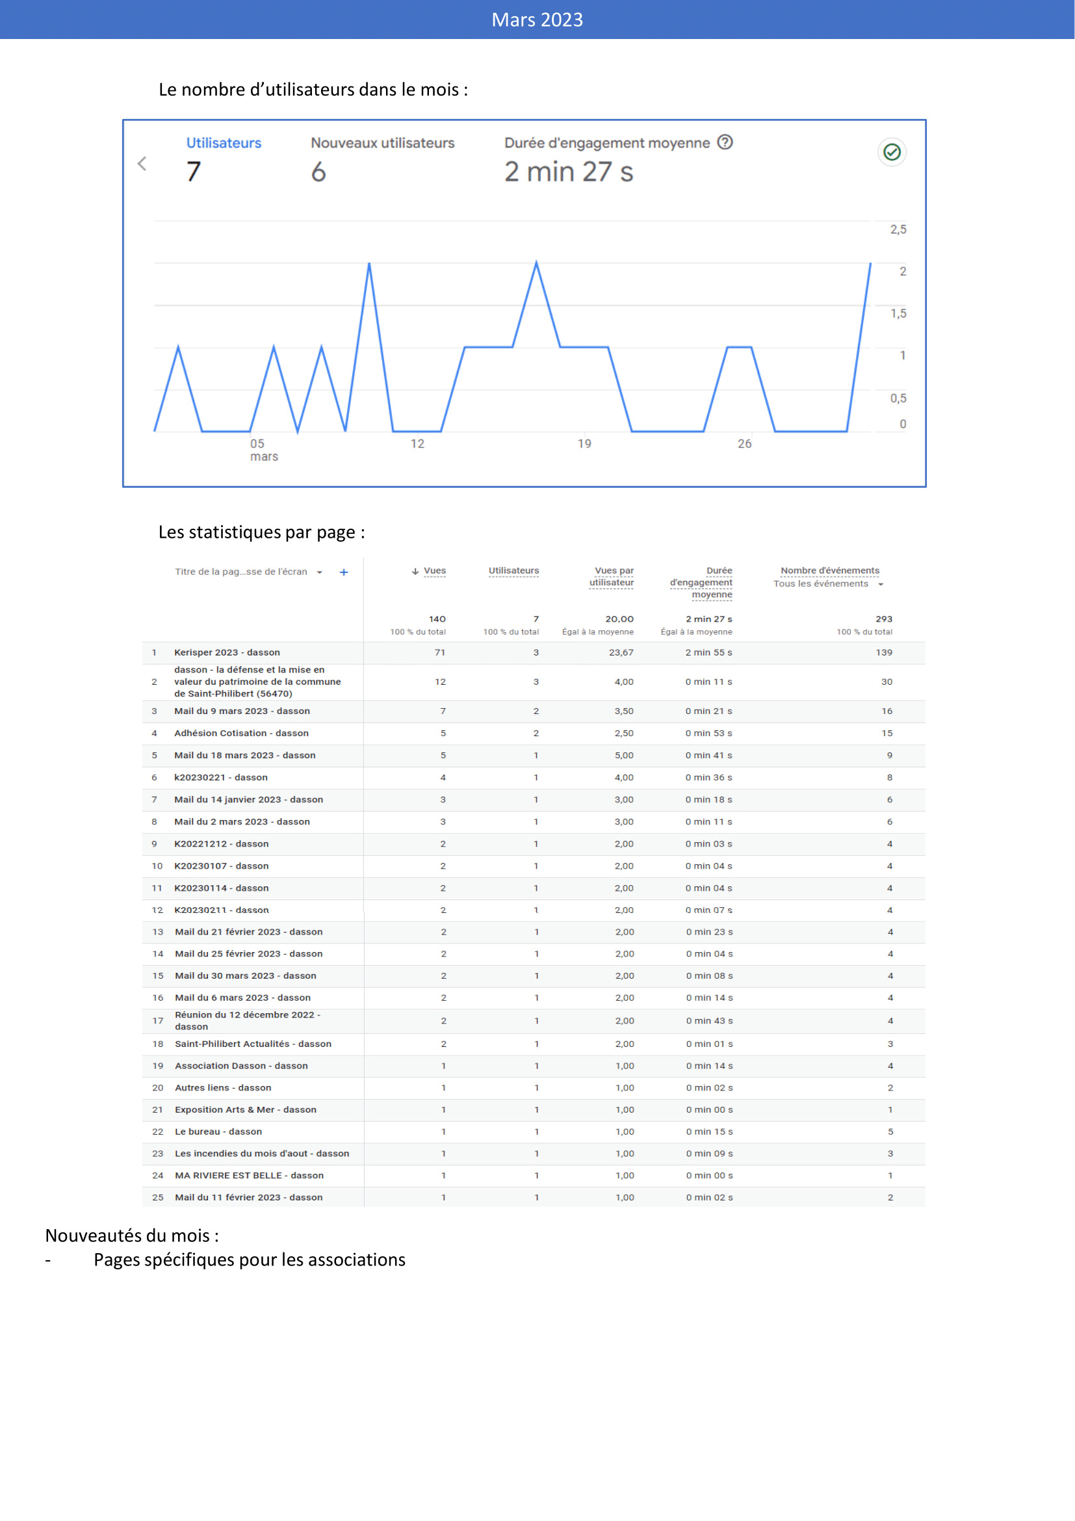1075x1521 pixels.
Task: Click the total '20,00' views per user value
Action: pos(619,620)
